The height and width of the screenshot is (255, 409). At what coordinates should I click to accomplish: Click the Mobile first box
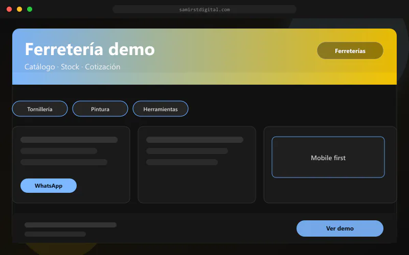[328, 157]
